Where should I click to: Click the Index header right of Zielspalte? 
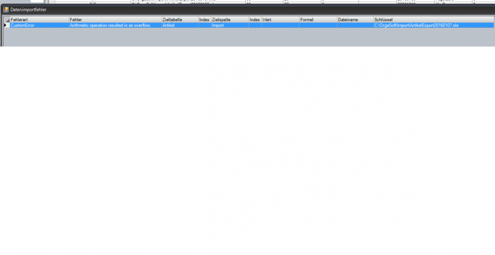pyautogui.click(x=255, y=20)
